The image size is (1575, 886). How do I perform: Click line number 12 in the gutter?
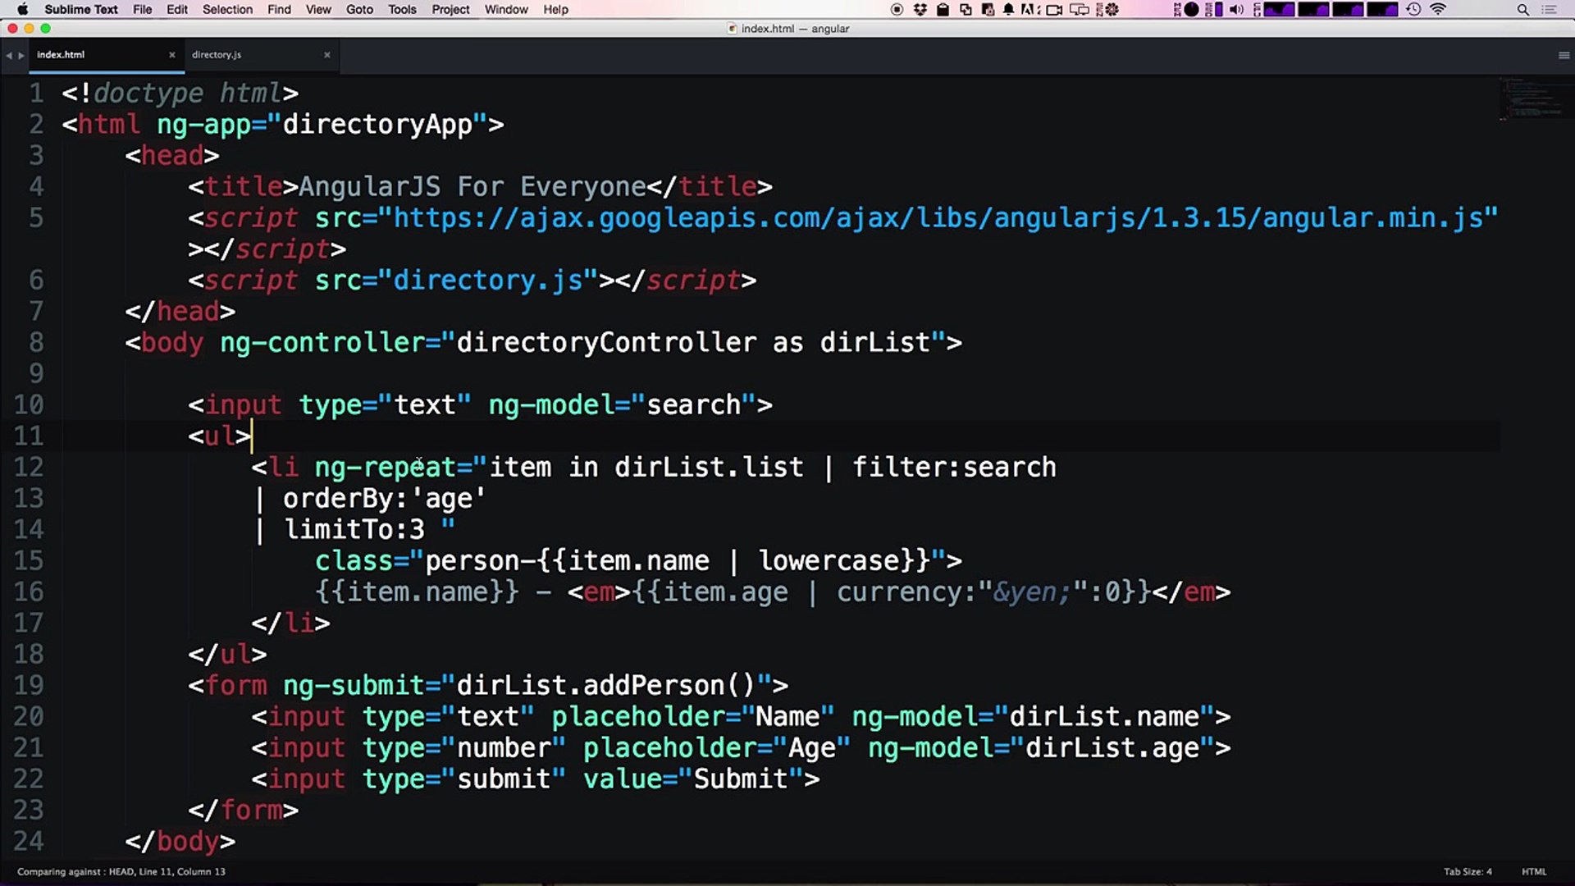pos(29,467)
